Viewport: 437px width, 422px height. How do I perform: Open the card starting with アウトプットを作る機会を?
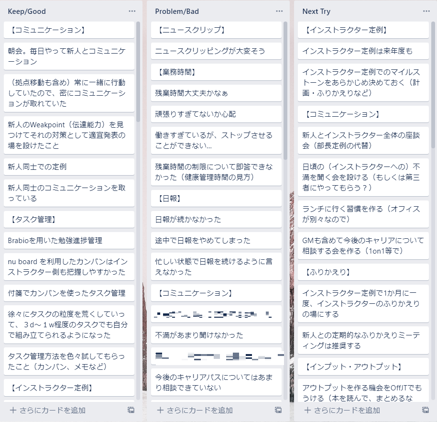tap(363, 391)
